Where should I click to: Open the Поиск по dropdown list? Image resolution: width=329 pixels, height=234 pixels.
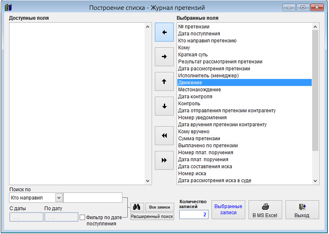click(59, 198)
